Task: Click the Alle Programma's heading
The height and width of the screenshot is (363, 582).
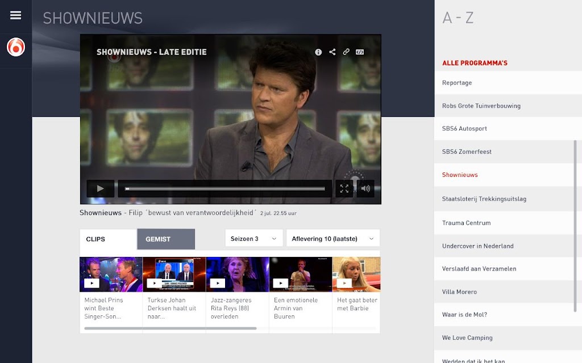Action: click(x=475, y=63)
